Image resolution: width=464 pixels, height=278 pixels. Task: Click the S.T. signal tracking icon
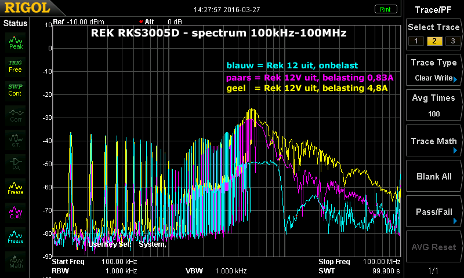click(x=16, y=140)
